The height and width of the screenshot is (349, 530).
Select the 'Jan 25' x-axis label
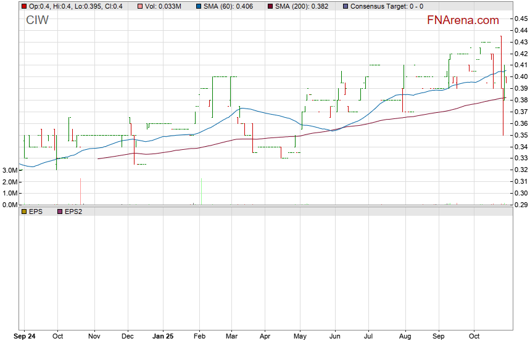pyautogui.click(x=164, y=337)
